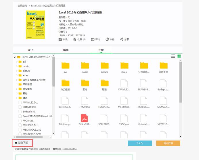Image resolution: width=199 pixels, height=160 pixels.
Task: Expand the 函数手册 folder in tree
Action: click(x=17, y=84)
